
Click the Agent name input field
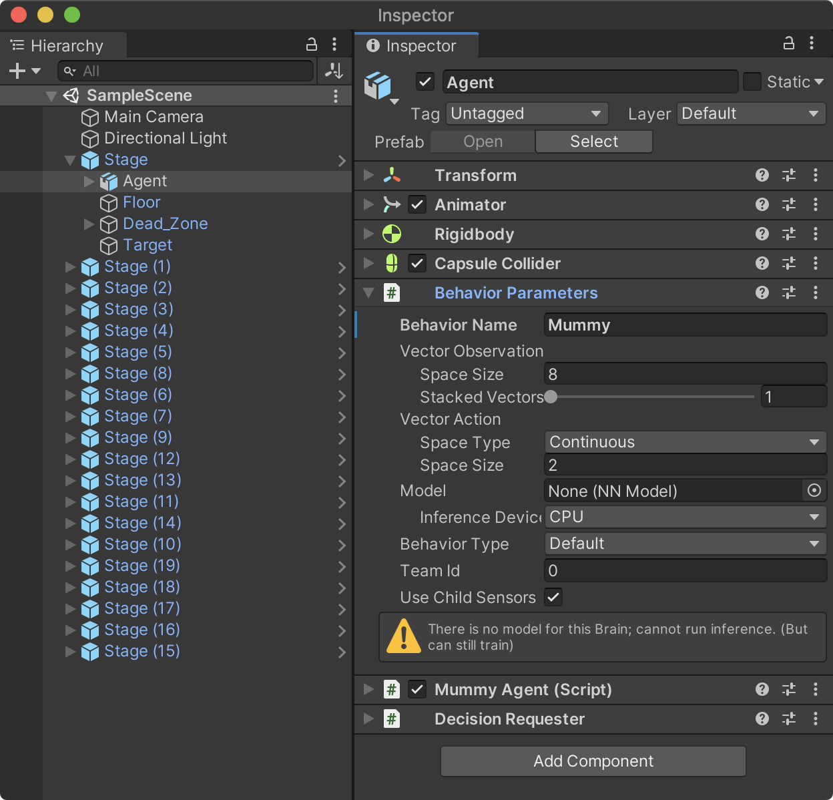pos(590,82)
